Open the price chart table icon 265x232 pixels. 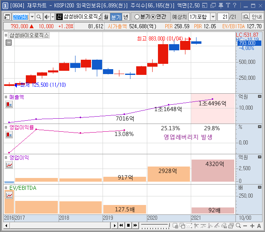tap(9, 43)
